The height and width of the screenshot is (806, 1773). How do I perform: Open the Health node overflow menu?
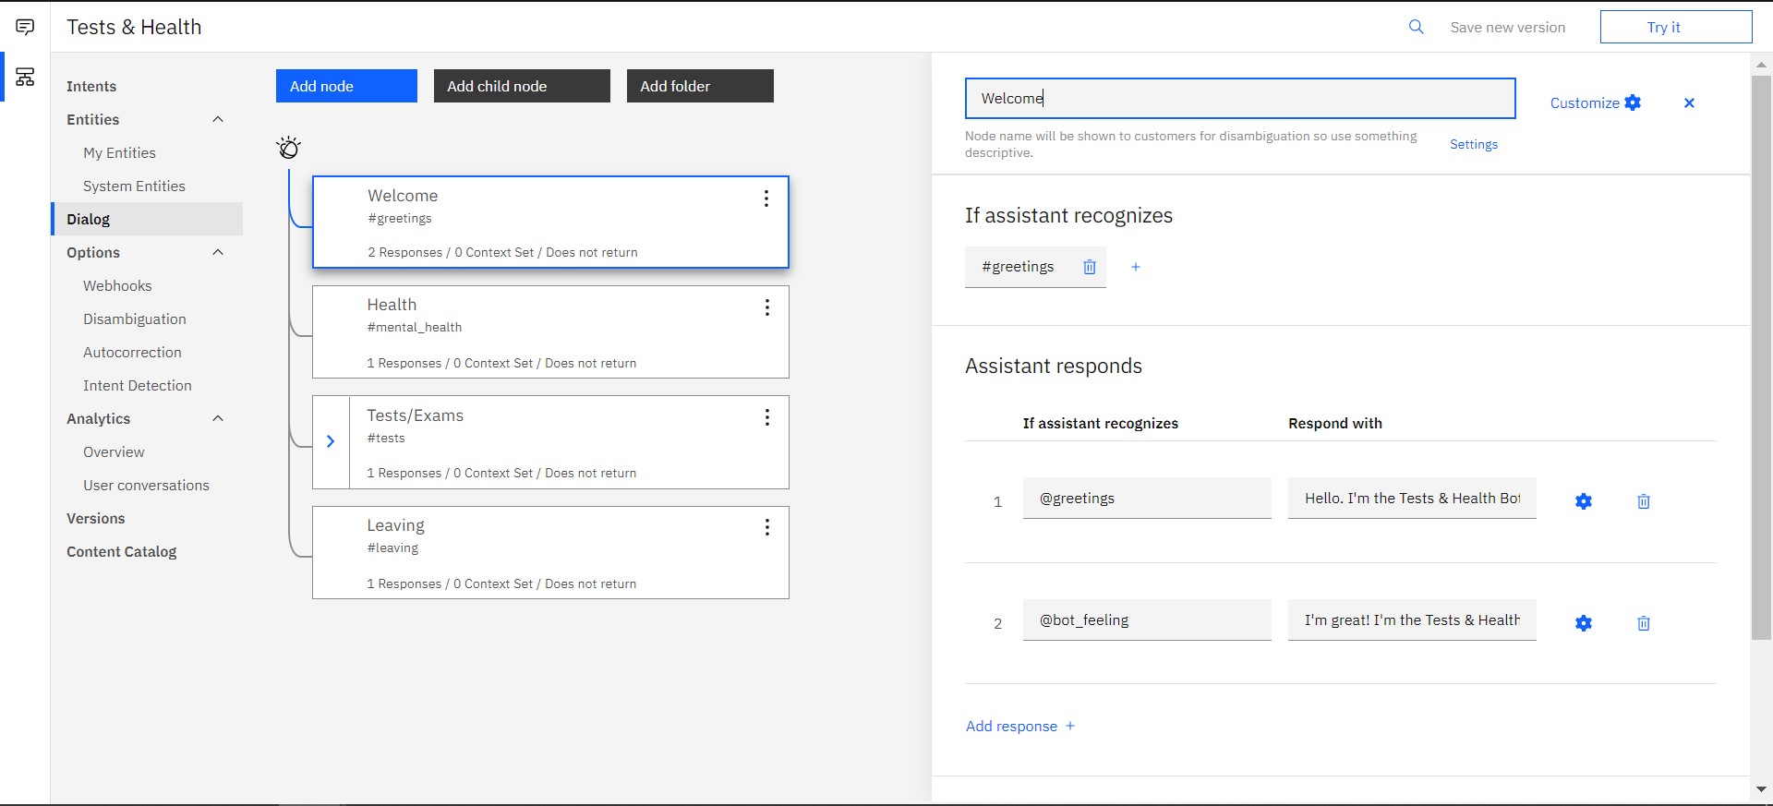[x=766, y=307]
